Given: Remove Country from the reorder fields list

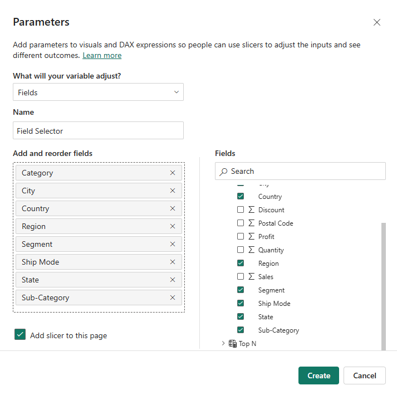Looking at the screenshot, I should tap(173, 208).
